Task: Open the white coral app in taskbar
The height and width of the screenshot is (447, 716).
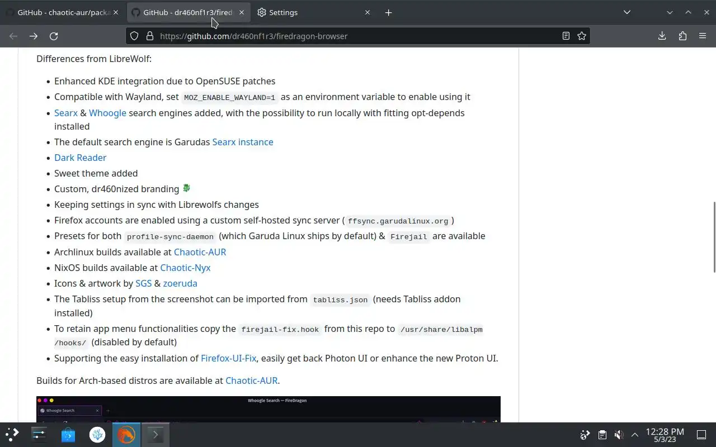Action: click(x=97, y=435)
